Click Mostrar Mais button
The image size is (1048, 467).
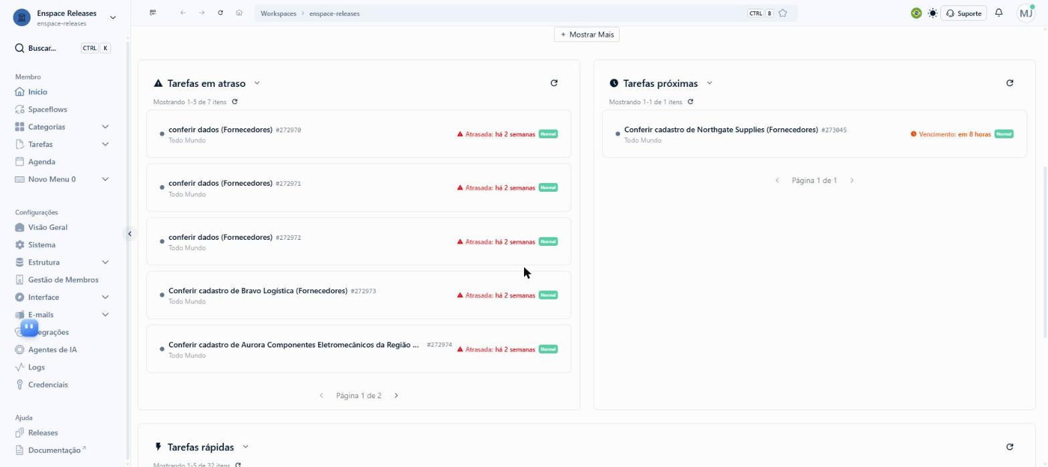tap(587, 34)
